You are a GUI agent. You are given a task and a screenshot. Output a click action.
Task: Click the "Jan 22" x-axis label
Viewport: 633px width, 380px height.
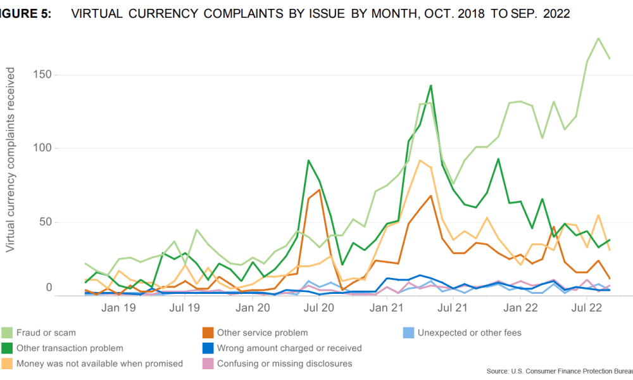[520, 308]
